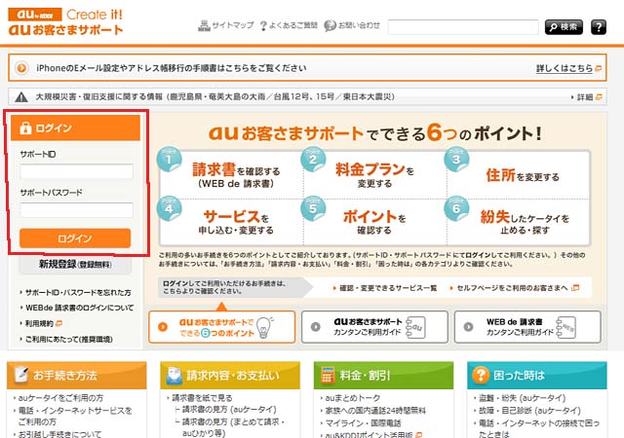This screenshot has height=438, width=624.
Task: Select Point 6 bubble for lost phone
Action: pos(456,208)
